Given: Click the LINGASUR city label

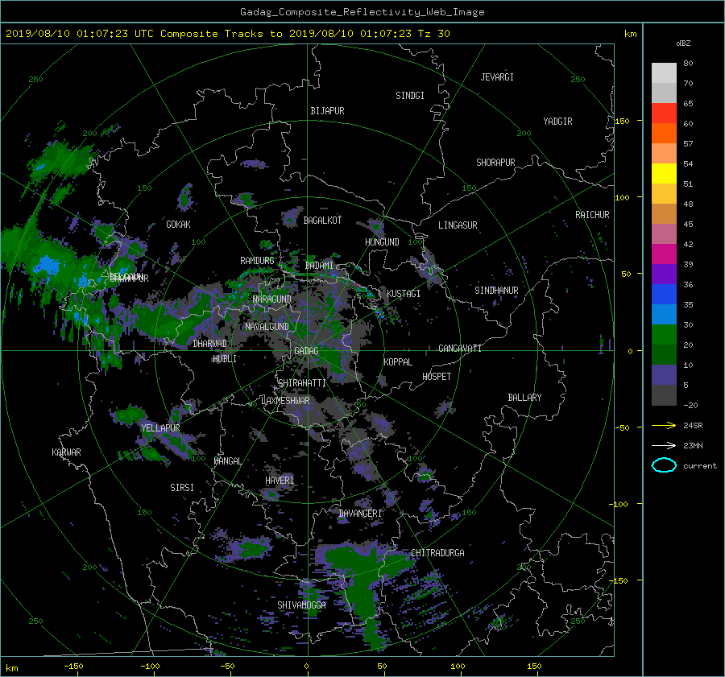Looking at the screenshot, I should pos(458,225).
